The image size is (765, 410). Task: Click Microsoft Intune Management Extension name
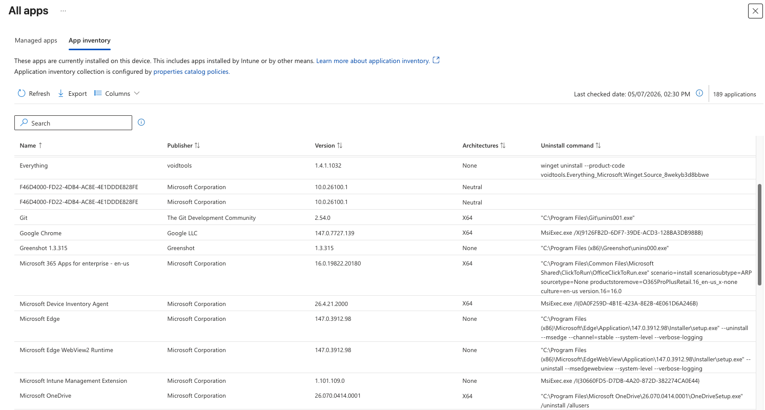pyautogui.click(x=73, y=381)
